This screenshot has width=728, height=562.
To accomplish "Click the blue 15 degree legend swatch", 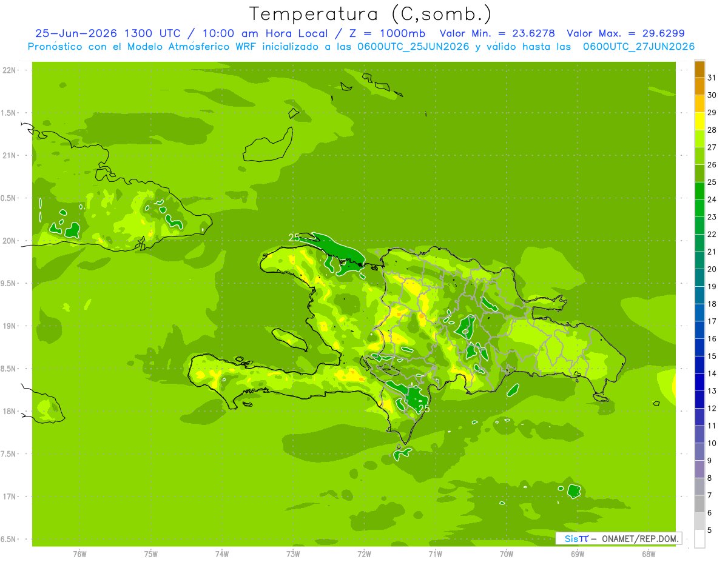I will coord(699,347).
